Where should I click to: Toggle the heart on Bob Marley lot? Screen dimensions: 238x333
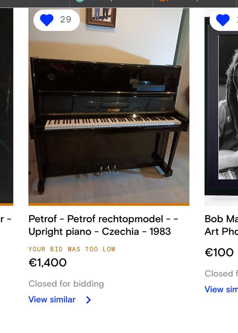(x=223, y=20)
